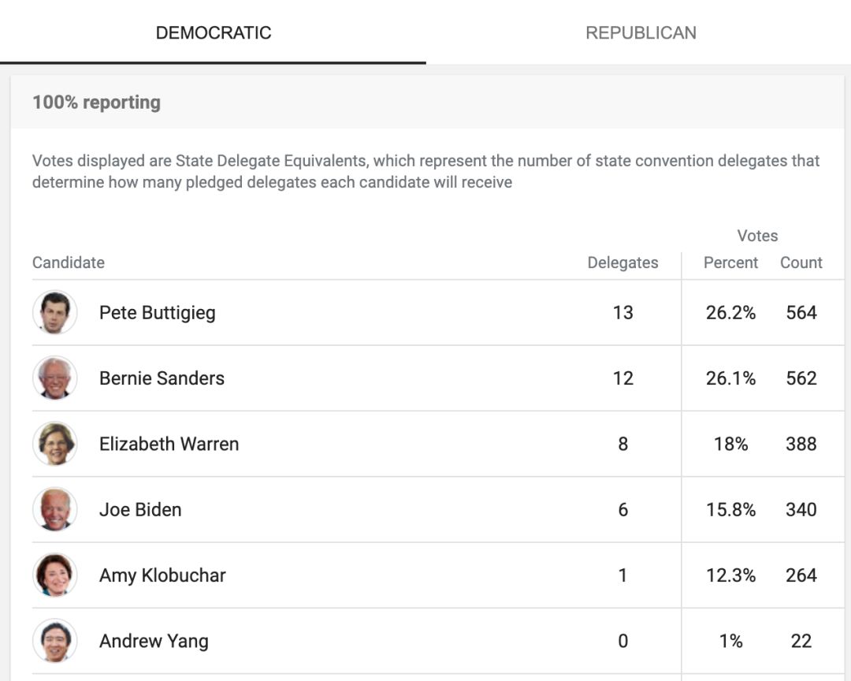Open the Bernie Sanders candidate name
This screenshot has height=681, width=851.
(162, 378)
